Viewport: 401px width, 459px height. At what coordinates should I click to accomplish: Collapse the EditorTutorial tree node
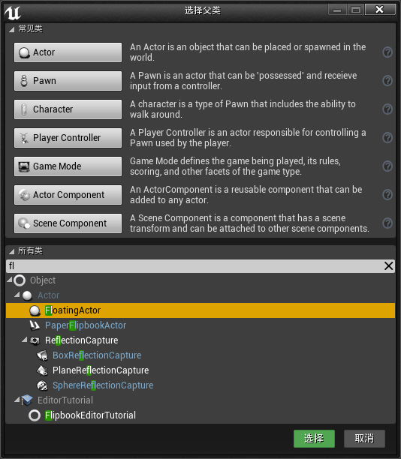17,400
